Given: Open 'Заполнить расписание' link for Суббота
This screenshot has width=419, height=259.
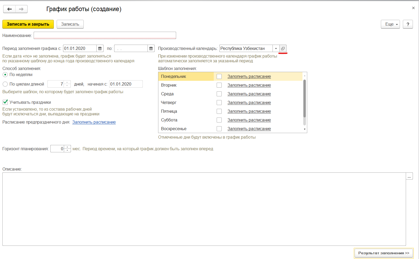Looking at the screenshot, I should [249, 120].
